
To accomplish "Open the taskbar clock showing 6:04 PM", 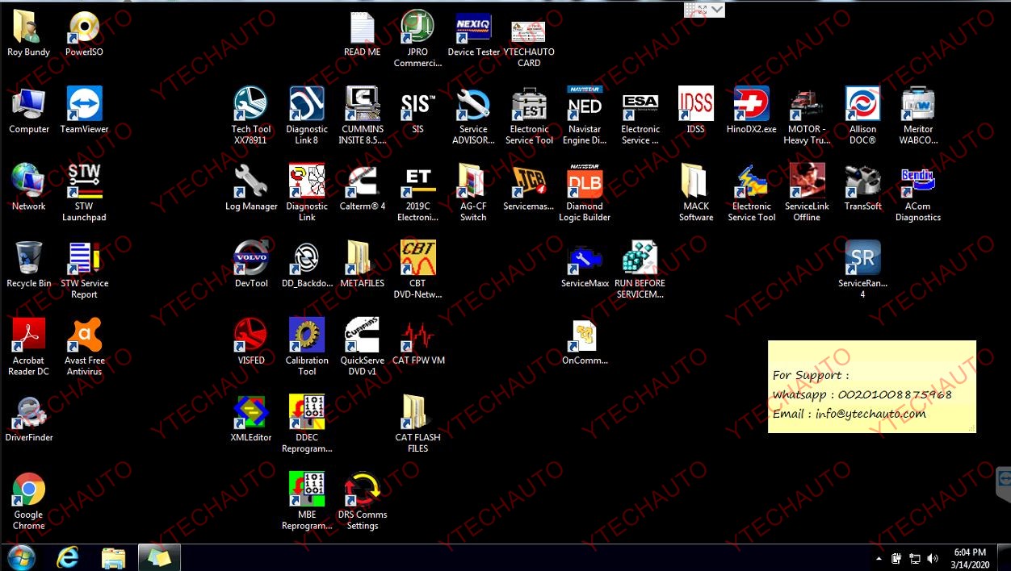I will (970, 557).
